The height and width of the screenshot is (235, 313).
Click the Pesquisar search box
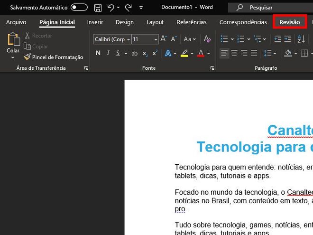(x=270, y=8)
